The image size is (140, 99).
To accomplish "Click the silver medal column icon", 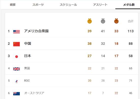I will [103, 21].
